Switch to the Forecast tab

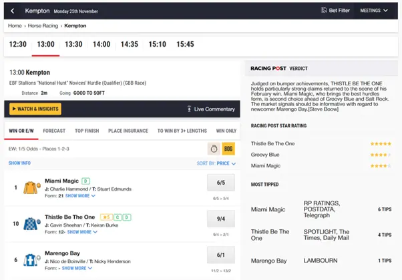(53, 131)
